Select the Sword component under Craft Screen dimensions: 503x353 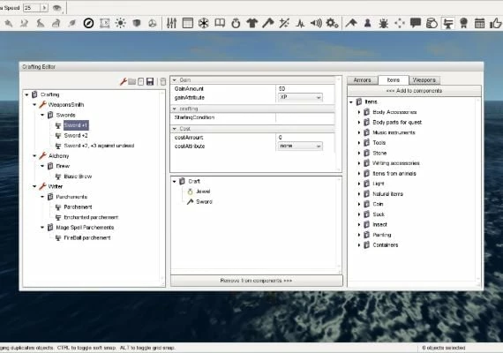point(204,202)
